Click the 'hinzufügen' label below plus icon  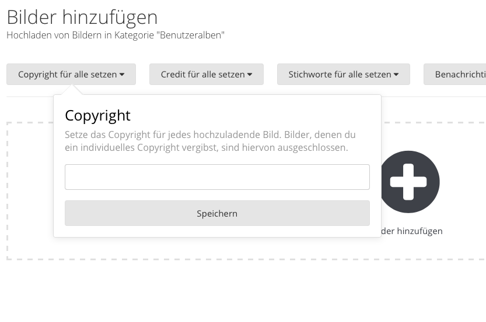412,231
